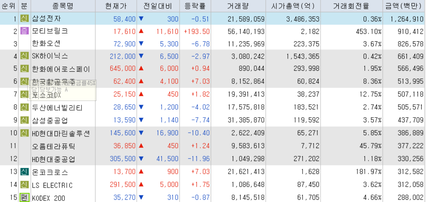The width and height of the screenshot is (426, 202).
Task: Select the LS ELECTRIC stock name
Action: tap(52, 185)
